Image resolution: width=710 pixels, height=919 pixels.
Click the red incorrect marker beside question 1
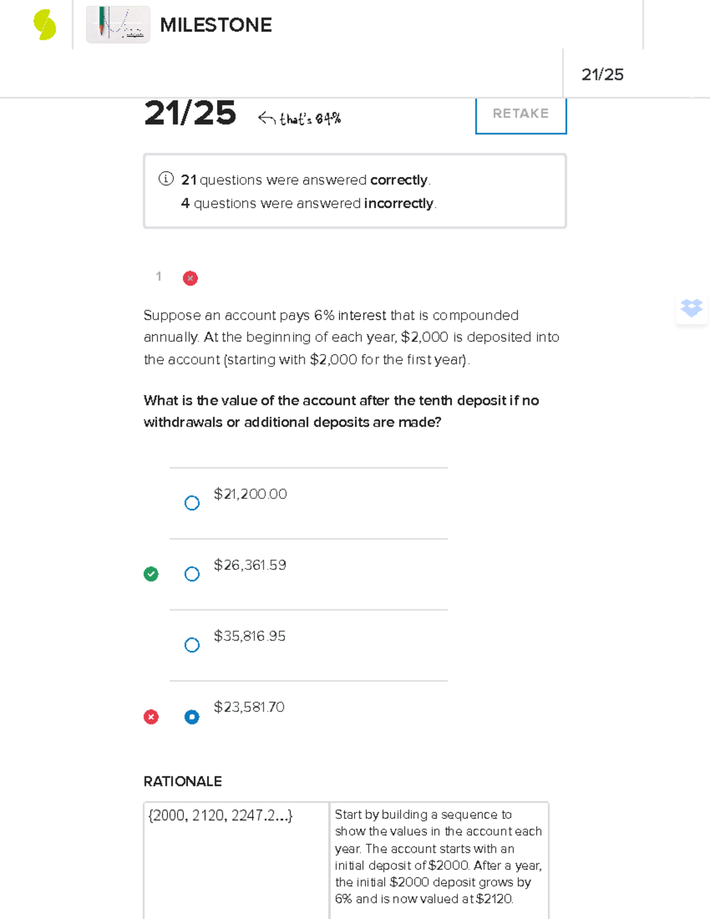(190, 278)
